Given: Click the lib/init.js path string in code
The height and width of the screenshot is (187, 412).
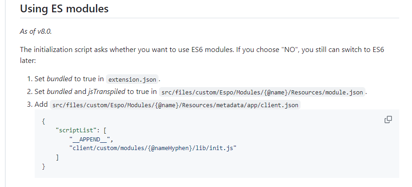Looking at the screenshot, I should pos(152,148).
